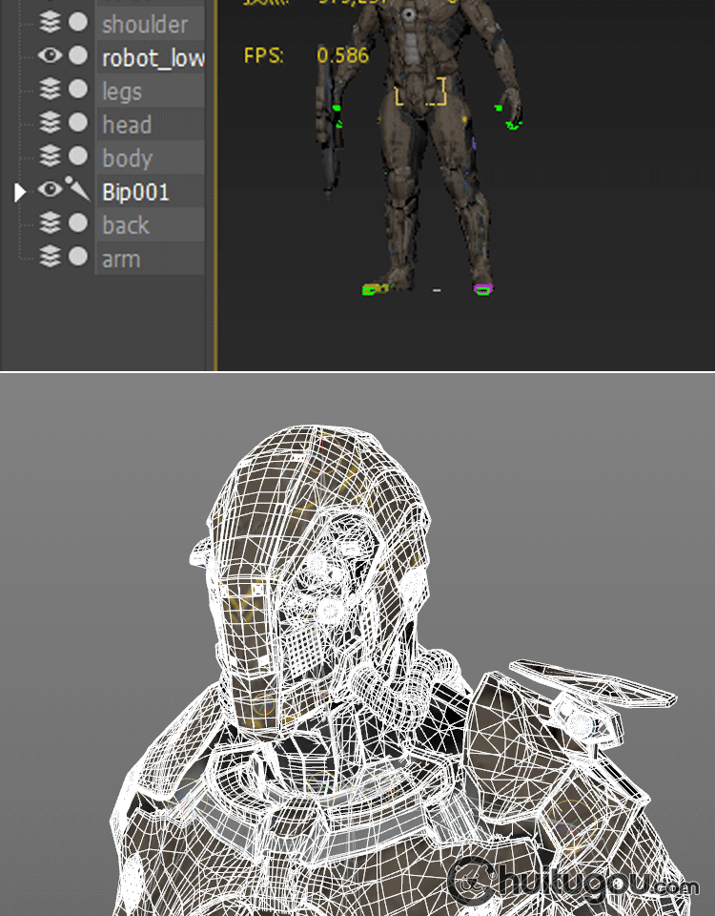Choose the arm entry in the list

[121, 259]
